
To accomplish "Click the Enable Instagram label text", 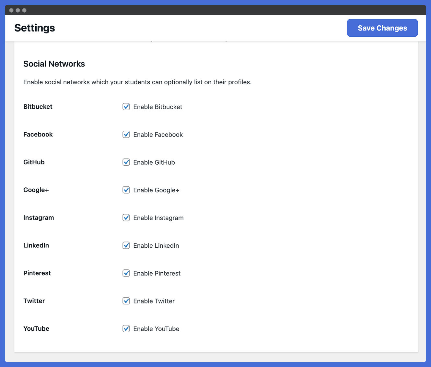I will tap(158, 218).
